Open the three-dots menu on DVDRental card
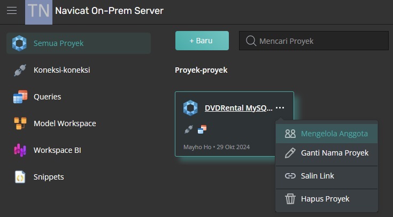The image size is (393, 217). (x=280, y=108)
